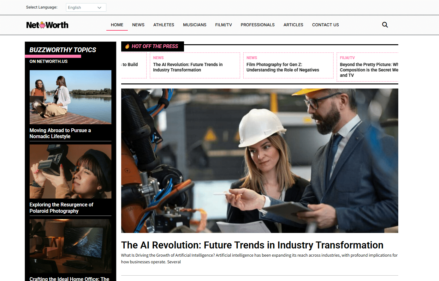The width and height of the screenshot is (439, 281).
Task: Visit the ARTICLES page
Action: (x=293, y=25)
